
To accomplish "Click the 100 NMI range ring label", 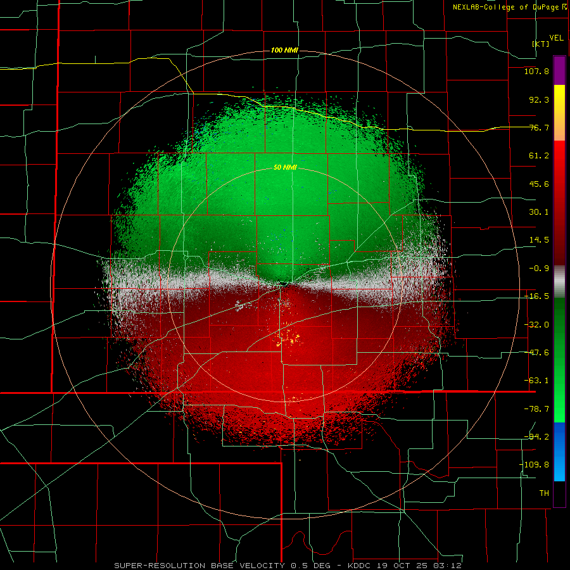I will pos(284,50).
